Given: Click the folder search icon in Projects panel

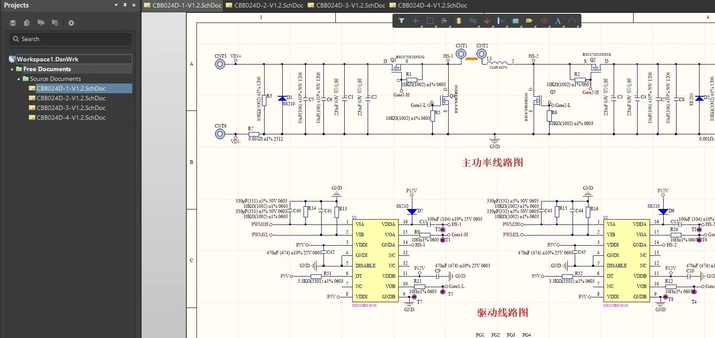Looking at the screenshot, I should point(41,23).
